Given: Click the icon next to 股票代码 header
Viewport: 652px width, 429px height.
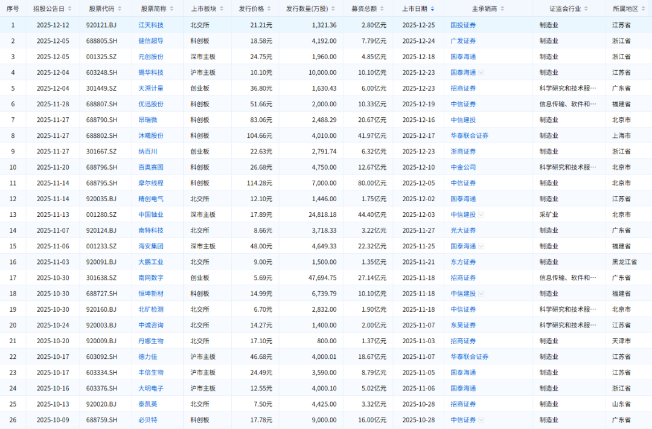Looking at the screenshot, I should 118,9.
